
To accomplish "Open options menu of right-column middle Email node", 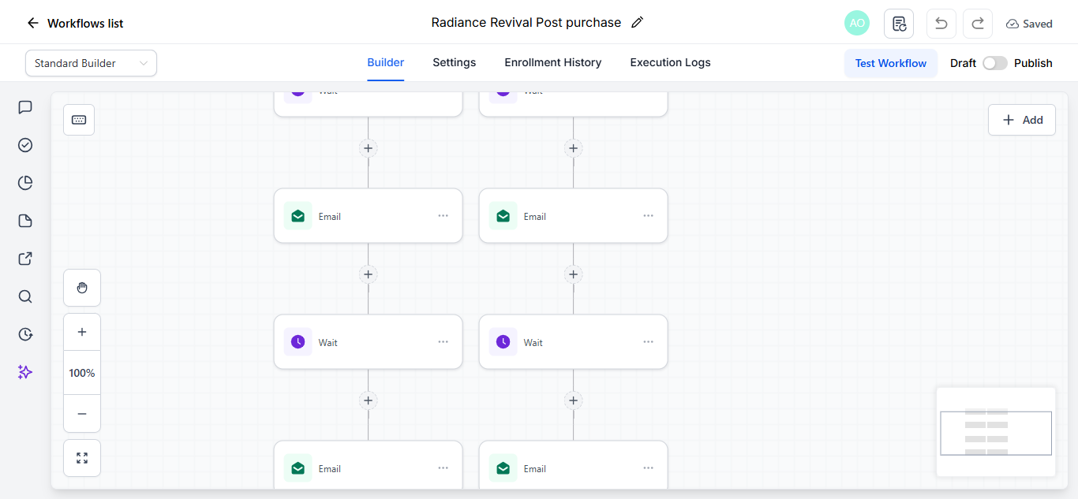I will [649, 216].
